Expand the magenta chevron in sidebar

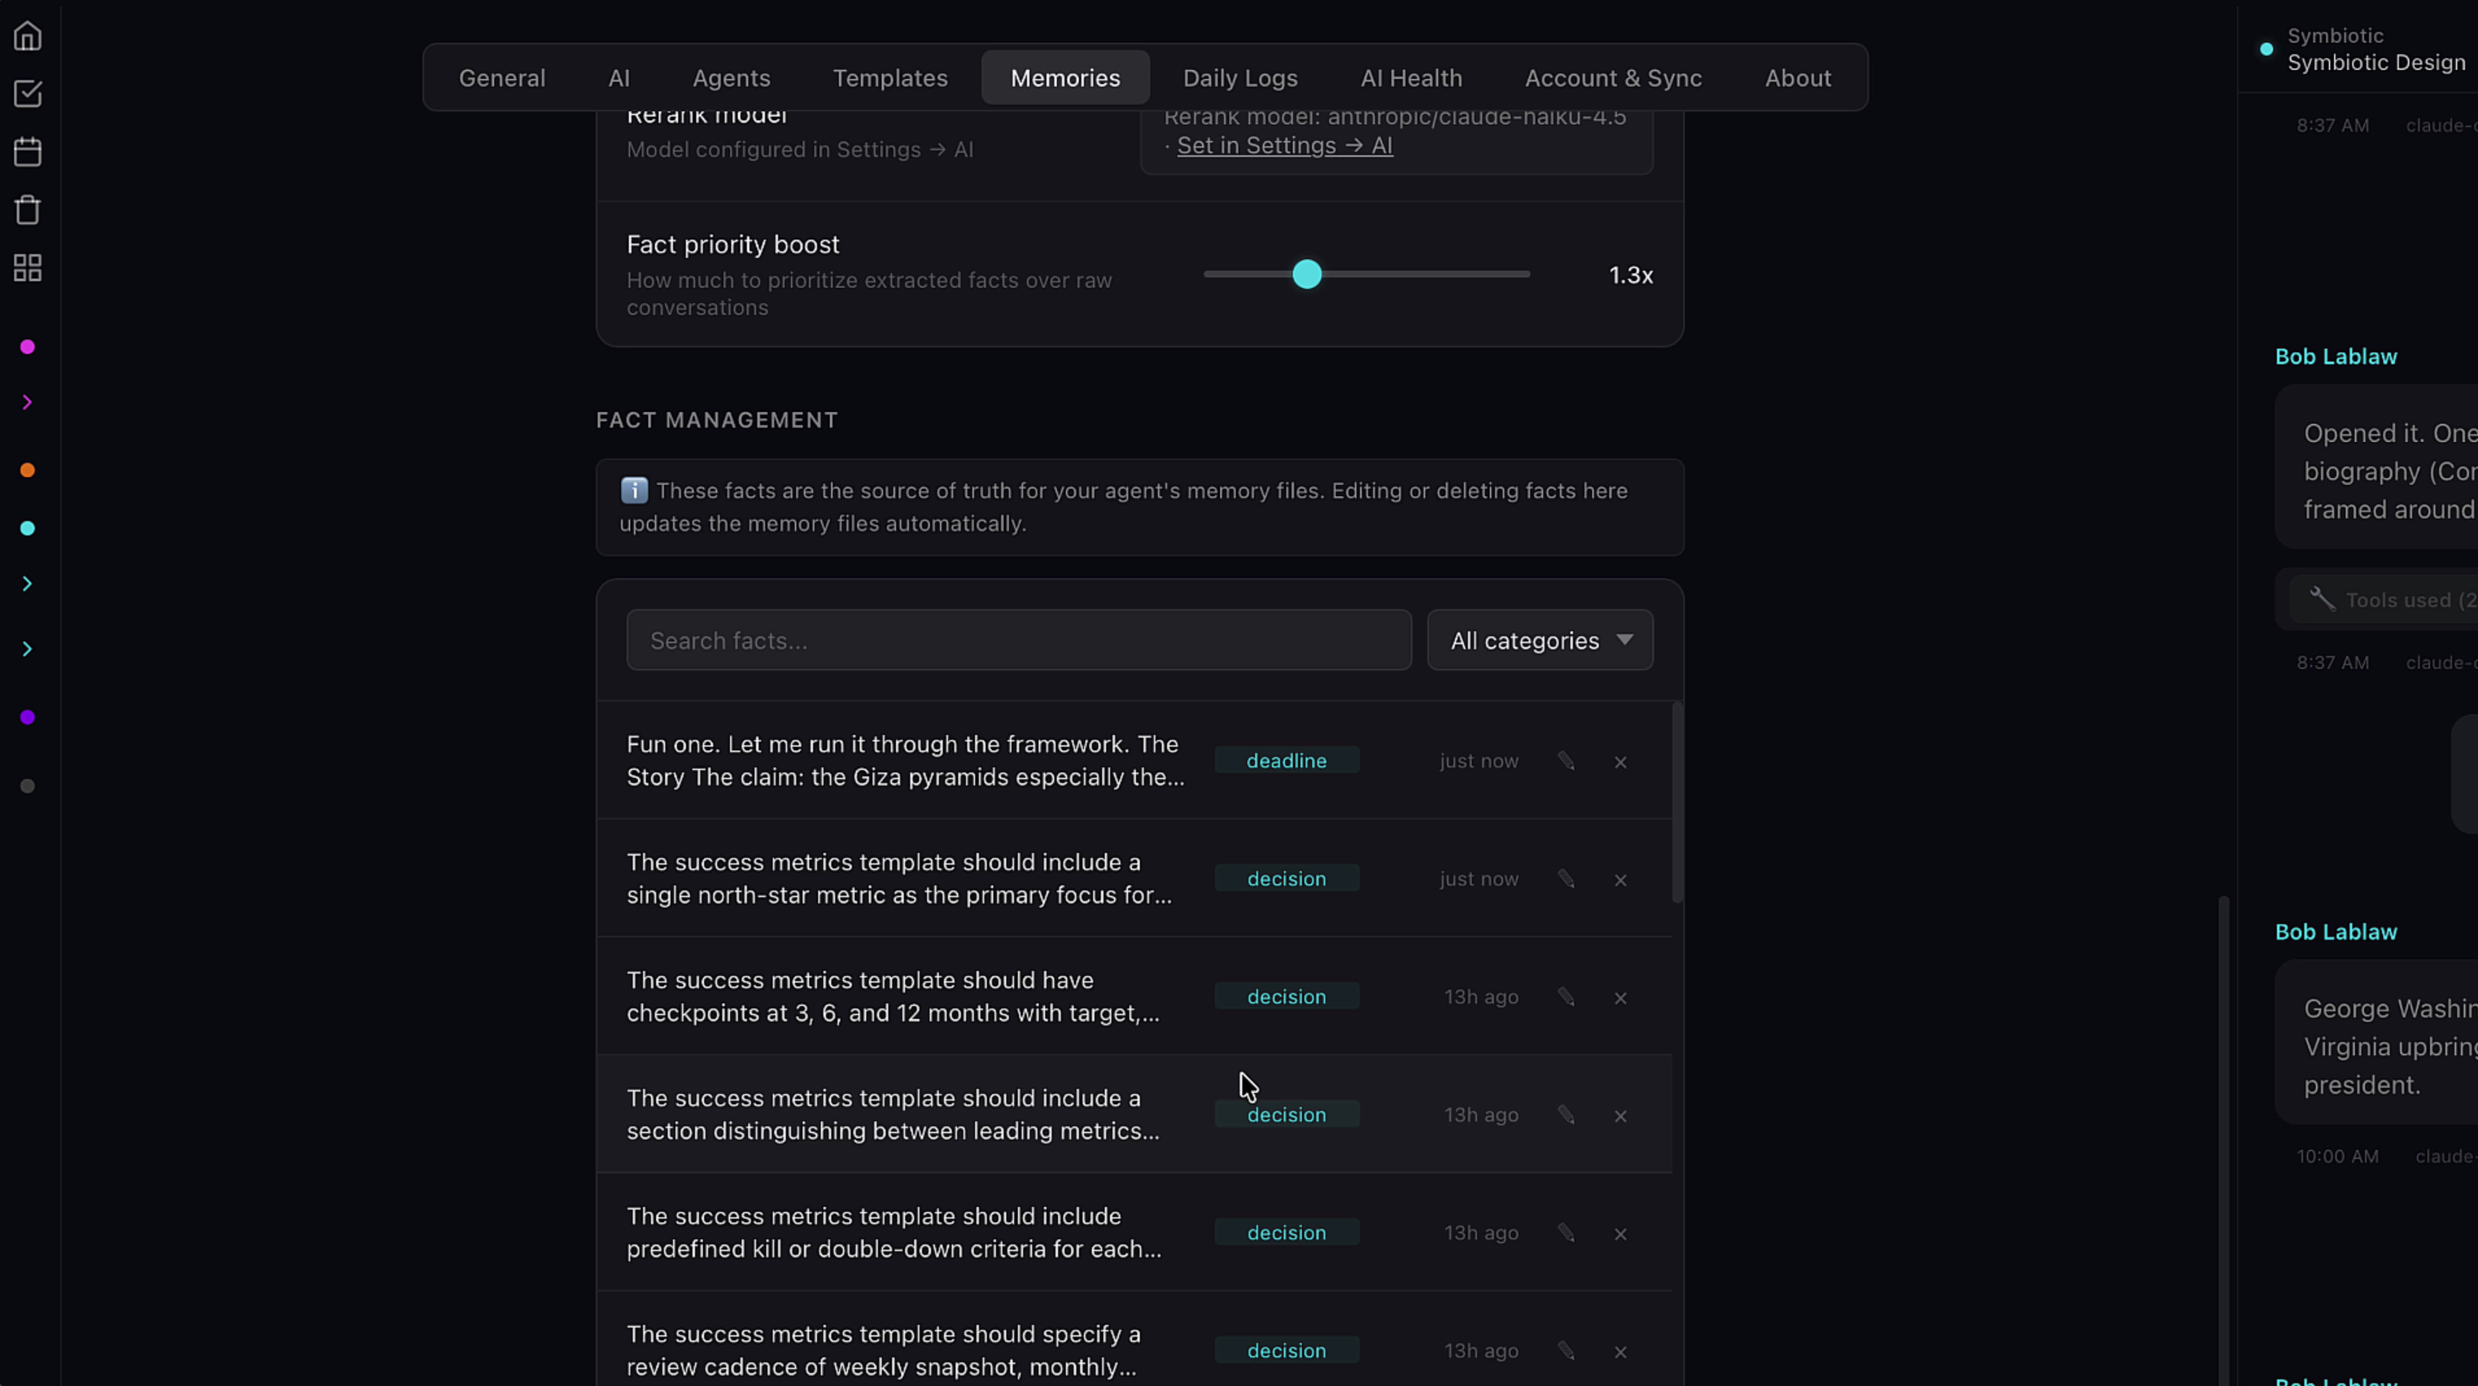(27, 402)
